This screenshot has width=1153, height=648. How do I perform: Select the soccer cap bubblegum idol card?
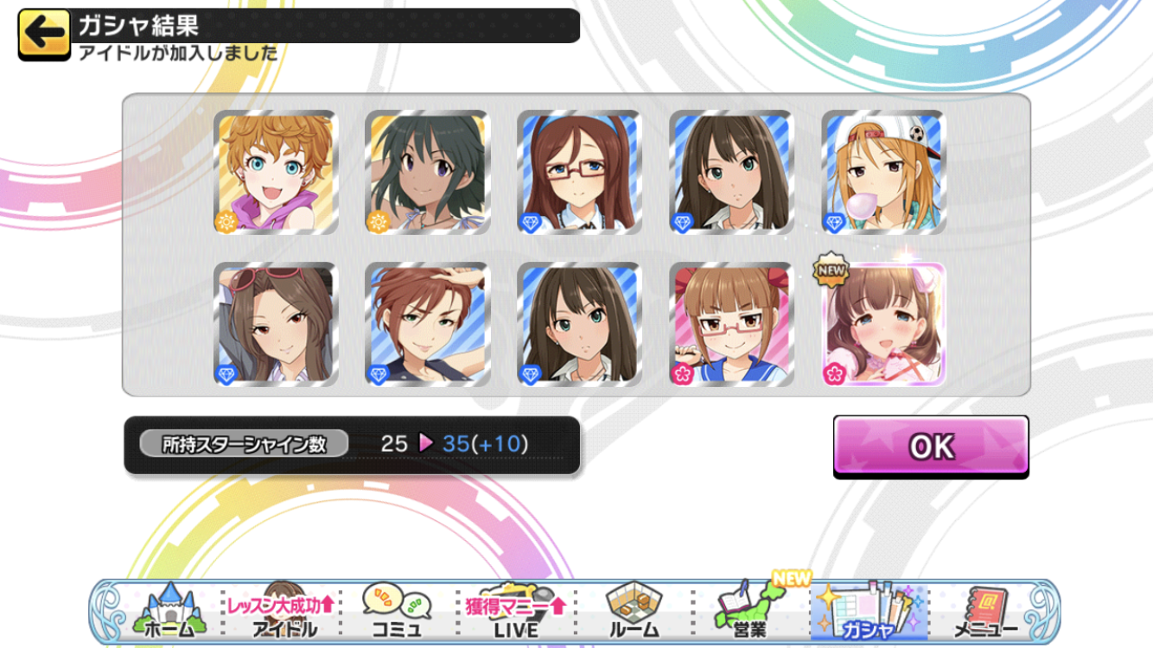[883, 172]
